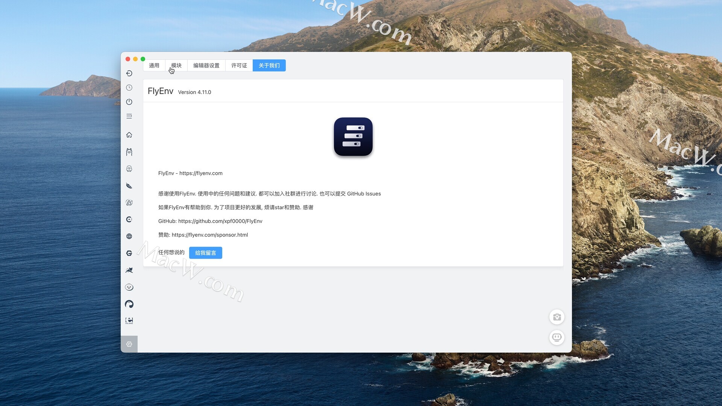
Task: Select the Erlang icon in the sidebar
Action: [x=129, y=321]
